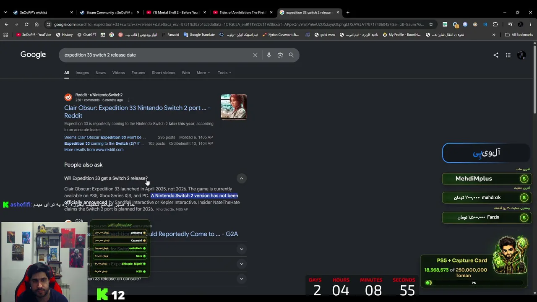Open the Reddit result thumbnail image
Image resolution: width=537 pixels, height=302 pixels.
(x=234, y=107)
